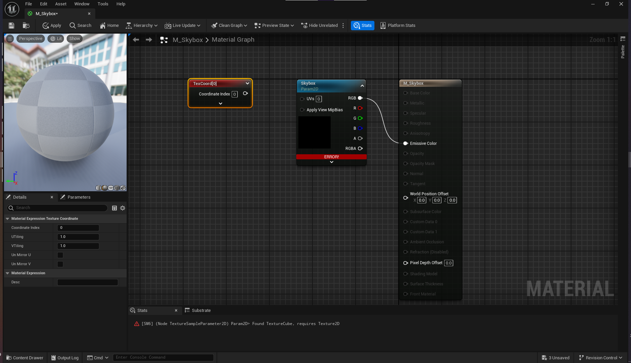The width and height of the screenshot is (631, 363).
Task: Click the Skybox texture preview thumbnail
Action: point(314,132)
